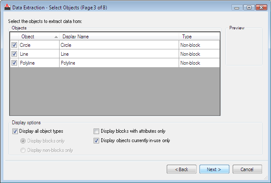Sort by the Object column header
Image resolution: width=271 pixels, height=183 pixels.
click(x=38, y=37)
